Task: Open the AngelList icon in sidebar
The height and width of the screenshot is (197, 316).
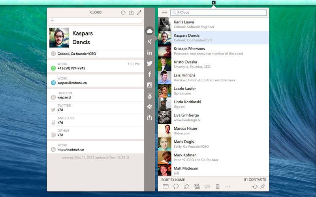Action: click(150, 96)
